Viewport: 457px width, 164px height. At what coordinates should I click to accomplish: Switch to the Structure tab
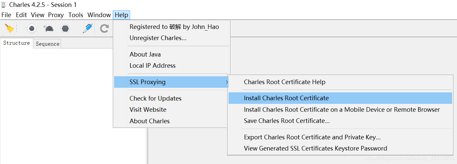click(x=16, y=43)
